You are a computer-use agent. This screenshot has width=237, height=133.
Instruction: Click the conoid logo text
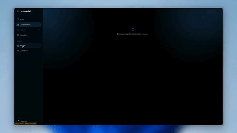(26, 11)
